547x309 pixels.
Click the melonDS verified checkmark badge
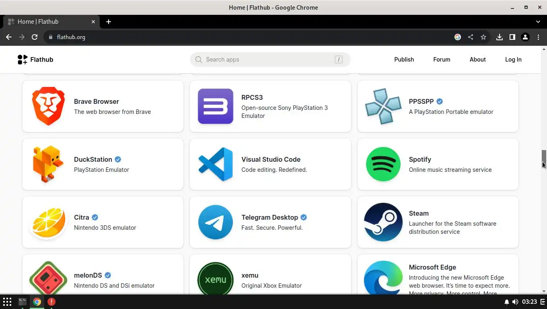coord(108,275)
